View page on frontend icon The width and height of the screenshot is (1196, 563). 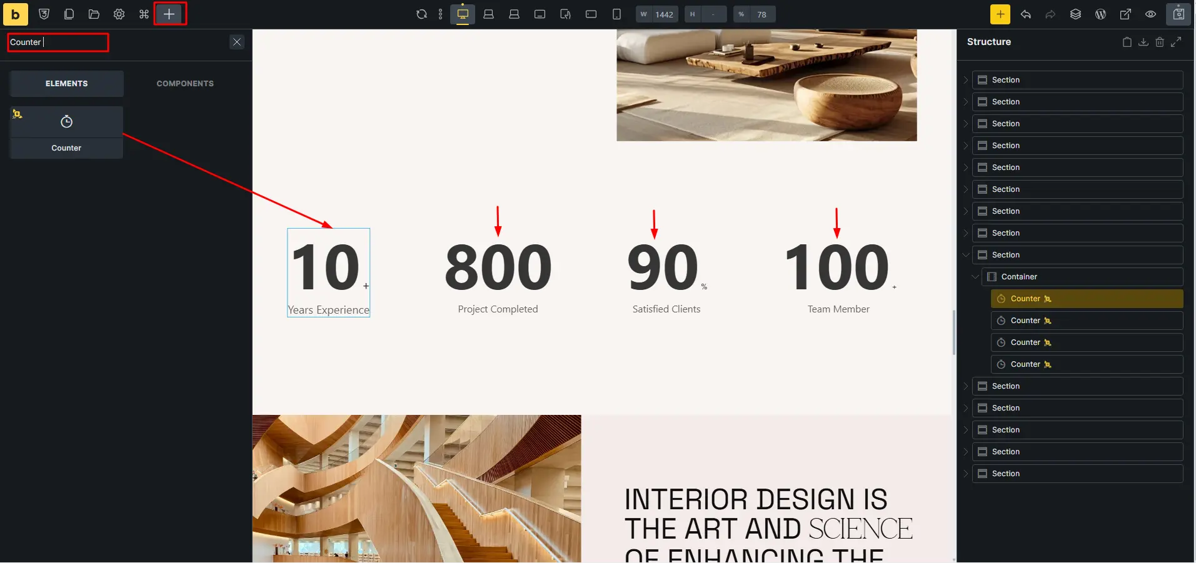[1125, 14]
